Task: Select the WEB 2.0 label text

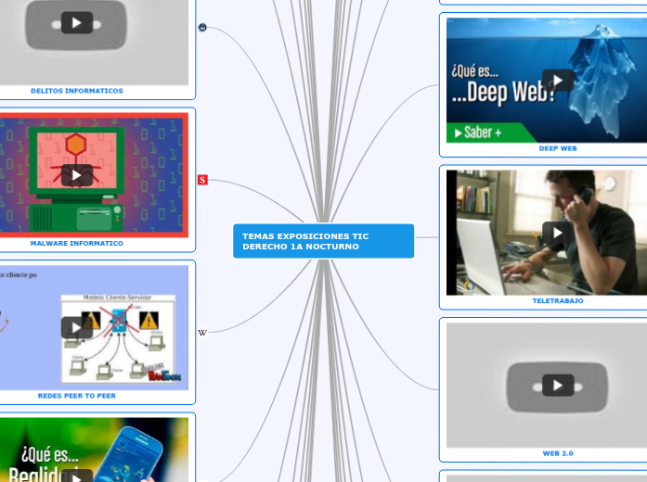Action: click(x=557, y=453)
